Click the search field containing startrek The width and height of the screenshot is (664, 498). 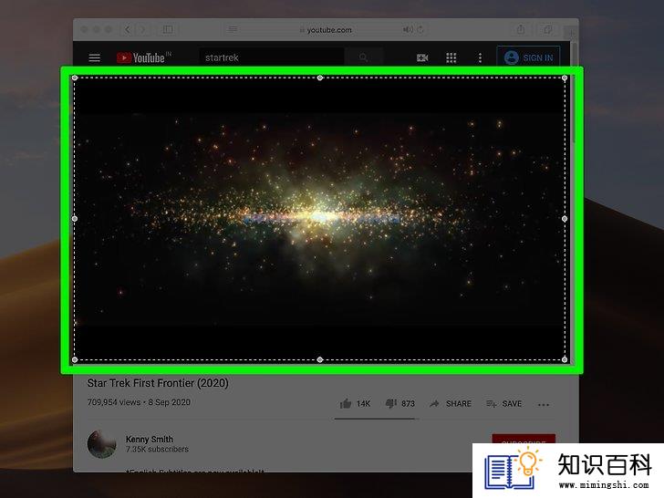(x=272, y=57)
